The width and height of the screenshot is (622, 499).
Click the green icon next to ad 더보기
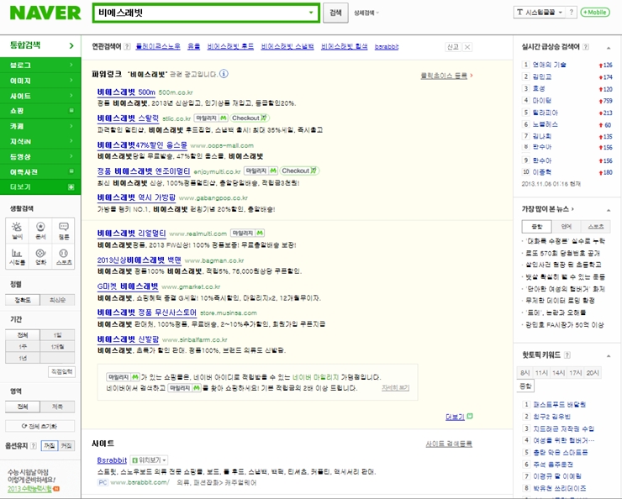pos(470,416)
